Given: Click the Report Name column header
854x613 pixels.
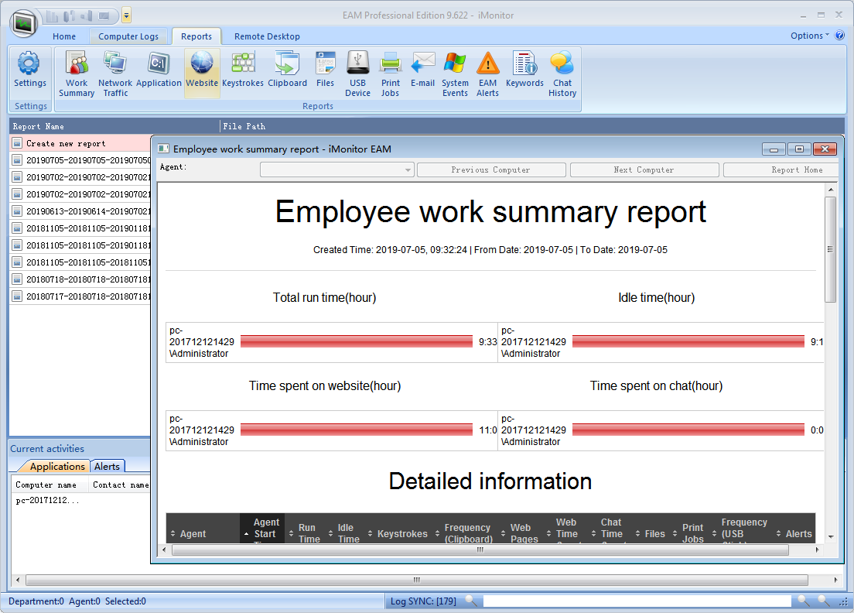Looking at the screenshot, I should point(115,126).
